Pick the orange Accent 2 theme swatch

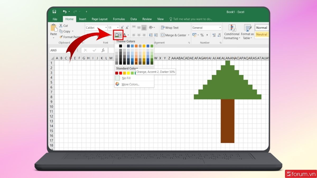[x=136, y=46]
